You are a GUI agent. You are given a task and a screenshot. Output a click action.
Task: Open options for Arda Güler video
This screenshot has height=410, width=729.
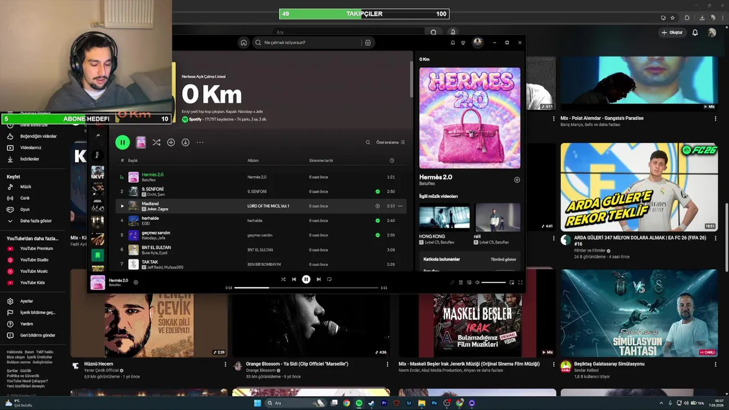[x=715, y=239]
